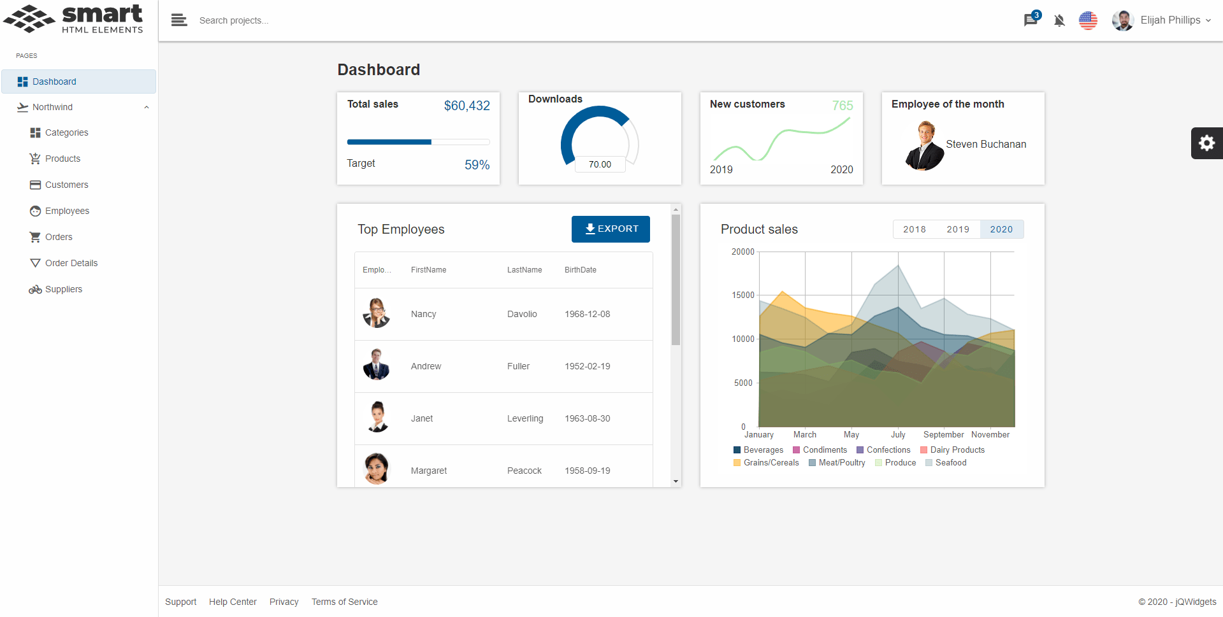Open the Dashboard page link
Image resolution: width=1223 pixels, height=617 pixels.
click(78, 82)
